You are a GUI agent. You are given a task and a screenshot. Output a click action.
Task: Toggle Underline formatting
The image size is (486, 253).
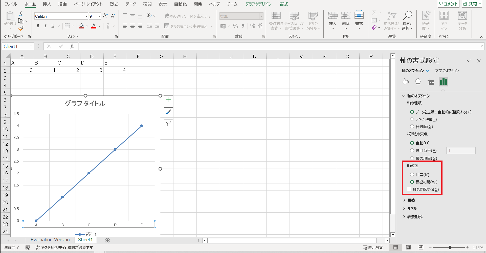[53, 26]
